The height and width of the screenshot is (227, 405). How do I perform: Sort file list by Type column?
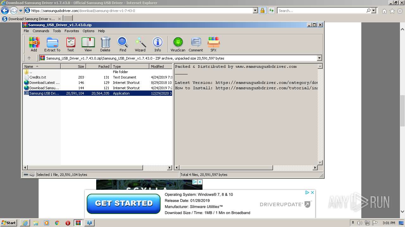130,66
